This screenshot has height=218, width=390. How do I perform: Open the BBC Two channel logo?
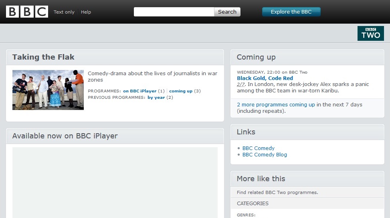click(371, 33)
